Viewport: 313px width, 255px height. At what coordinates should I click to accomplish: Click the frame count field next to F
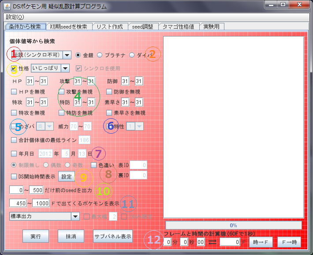230,242
